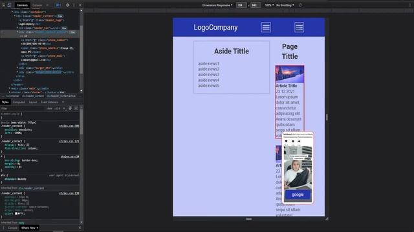Add new style rule plus icon
Screen dimensions: 414x232
(64, 108)
